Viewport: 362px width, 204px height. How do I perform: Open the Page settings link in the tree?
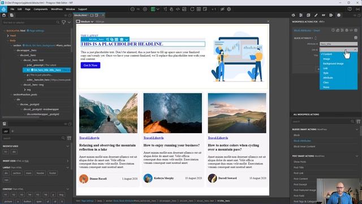click(36, 31)
